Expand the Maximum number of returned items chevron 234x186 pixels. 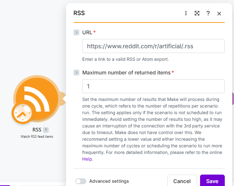(x=76, y=73)
